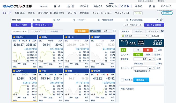Viewport: 176px width, 103px height.
Task: Open order settings gear icon
Action: click(162, 31)
